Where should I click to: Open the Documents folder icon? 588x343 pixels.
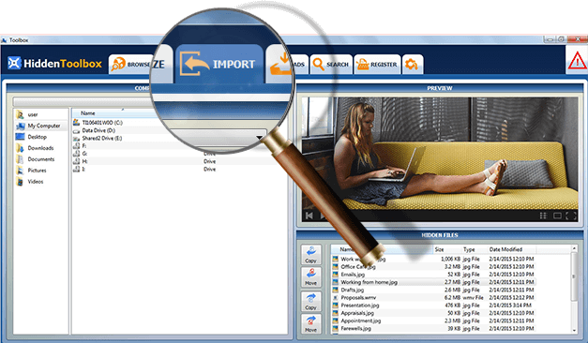(x=20, y=159)
